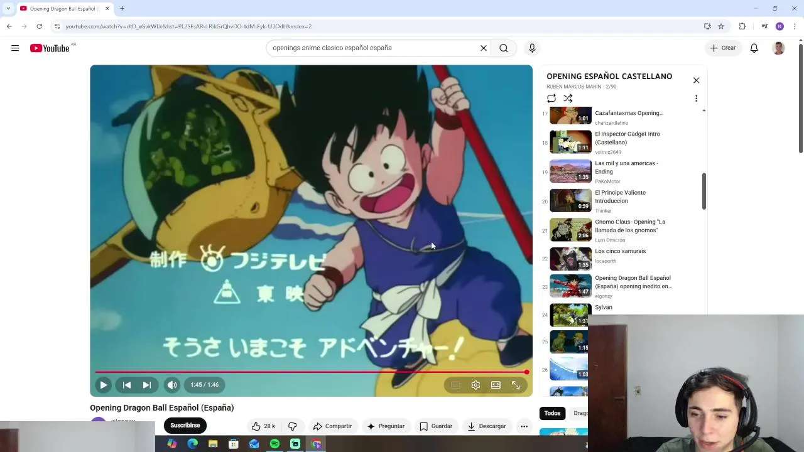Select the Sylvan playlist video
Screen dimensions: 804x452
604,308
